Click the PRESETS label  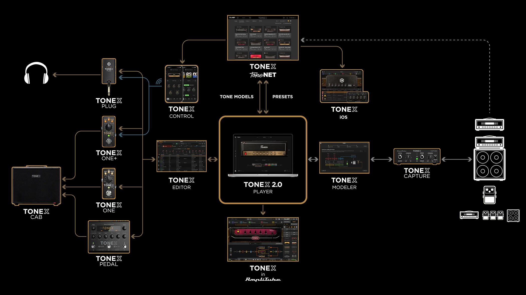[x=283, y=97]
